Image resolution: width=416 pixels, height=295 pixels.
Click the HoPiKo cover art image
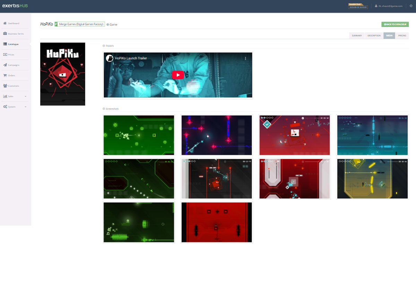63,74
